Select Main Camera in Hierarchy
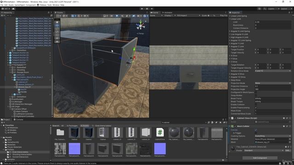294x165 pixels. tap(22, 111)
